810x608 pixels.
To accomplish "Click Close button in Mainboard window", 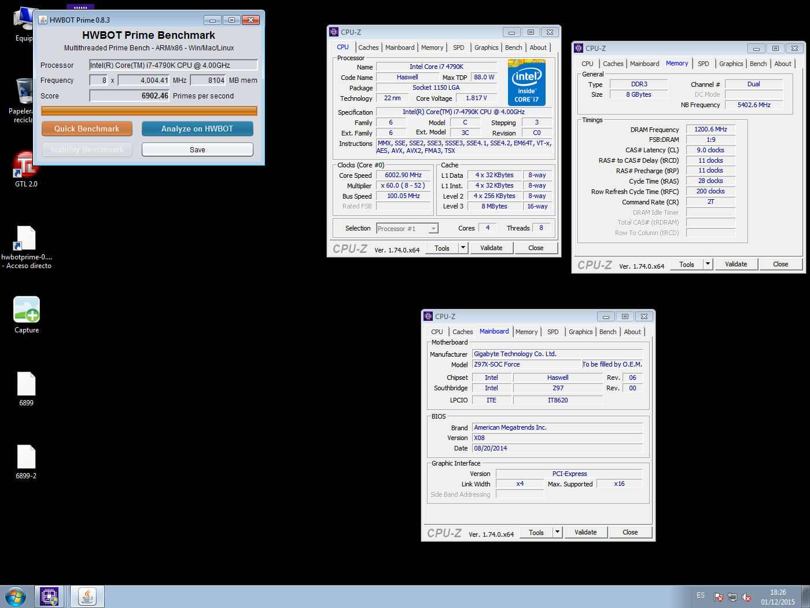I will tap(630, 532).
